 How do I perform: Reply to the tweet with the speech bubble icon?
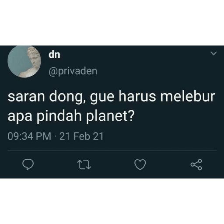[x=28, y=164]
